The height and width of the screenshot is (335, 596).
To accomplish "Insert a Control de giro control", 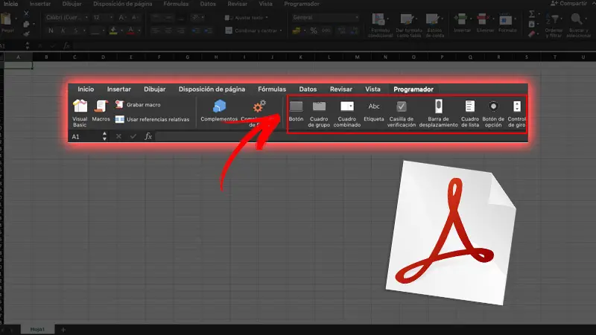I will coord(517,114).
